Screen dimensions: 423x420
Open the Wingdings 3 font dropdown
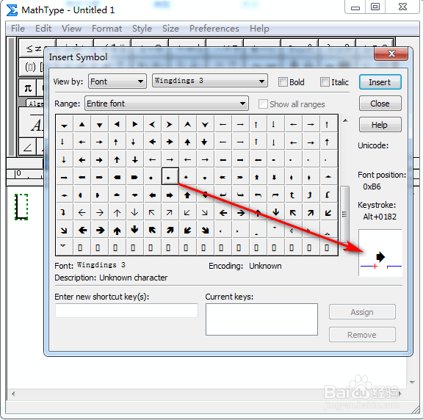click(210, 81)
